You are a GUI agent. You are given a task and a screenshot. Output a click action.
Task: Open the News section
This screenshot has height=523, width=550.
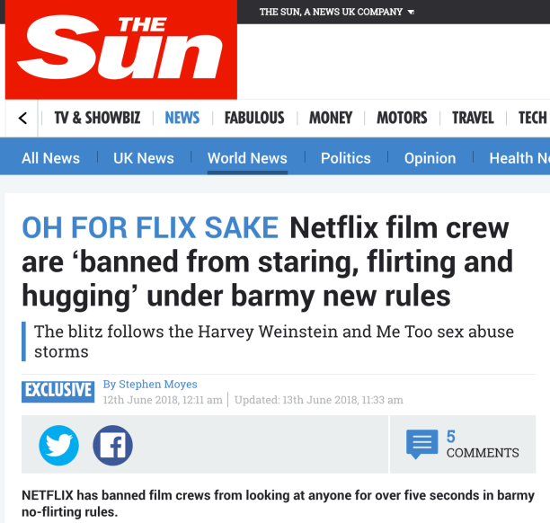click(182, 118)
